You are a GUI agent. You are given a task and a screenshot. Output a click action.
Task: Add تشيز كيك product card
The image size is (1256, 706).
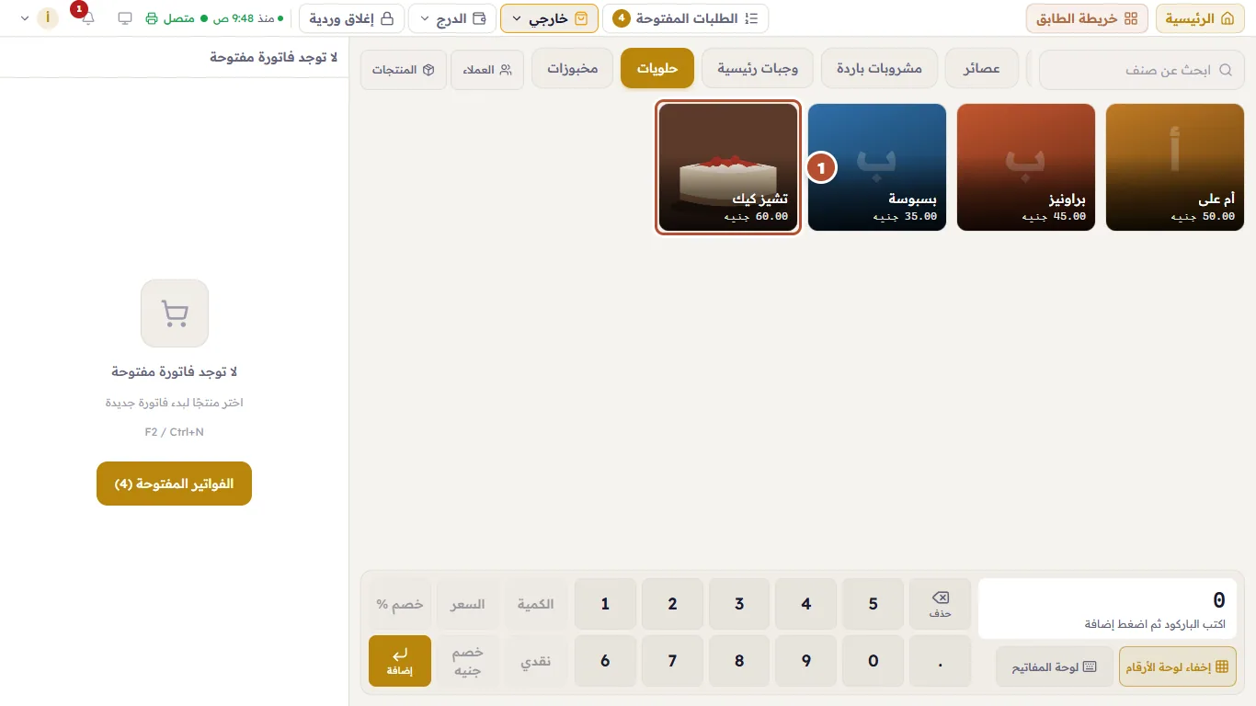(x=728, y=167)
